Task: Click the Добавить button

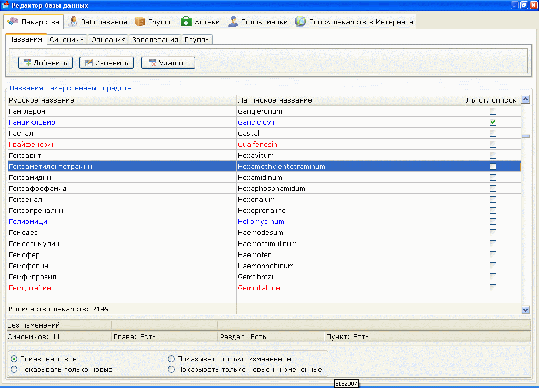Action: point(45,63)
